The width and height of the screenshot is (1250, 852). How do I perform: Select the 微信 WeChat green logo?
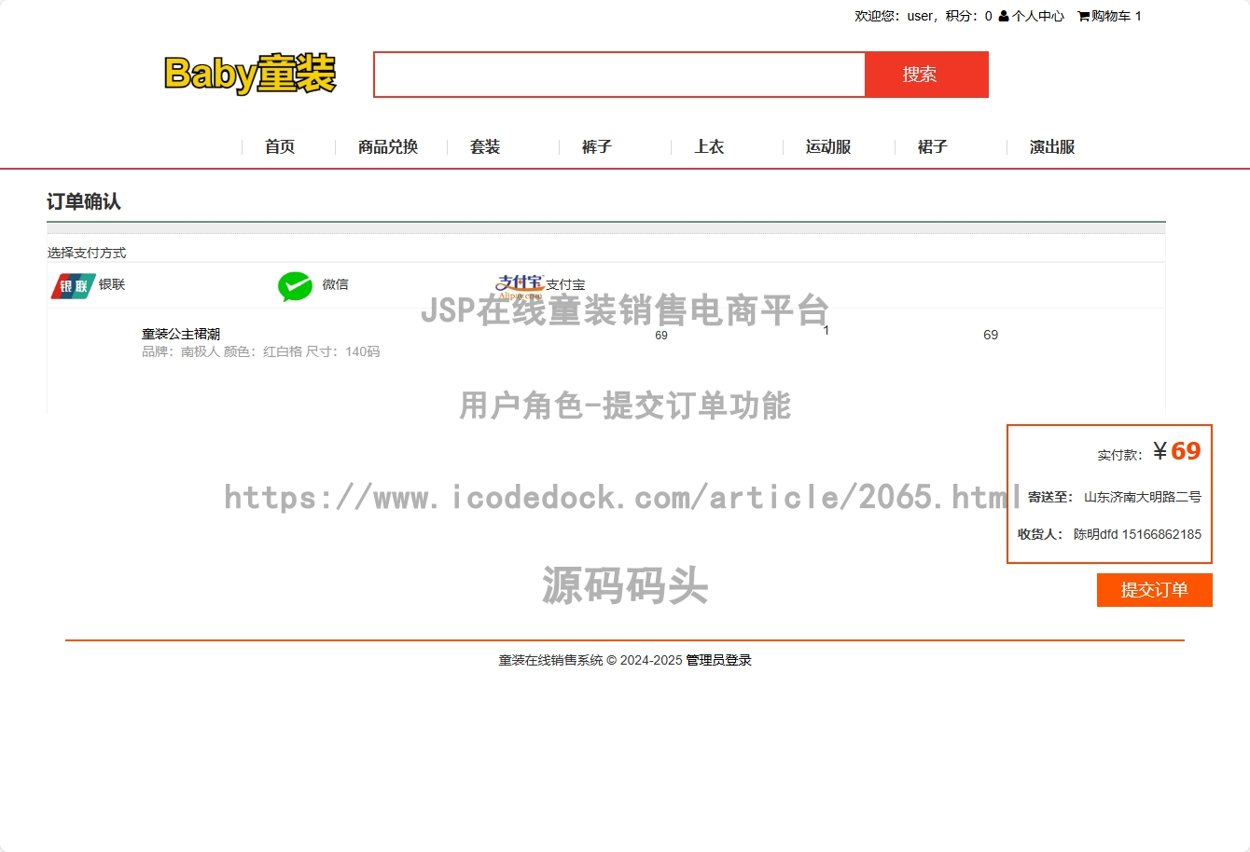[295, 286]
